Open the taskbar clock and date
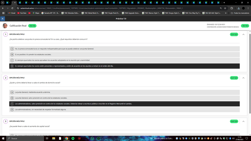 click(x=239, y=138)
